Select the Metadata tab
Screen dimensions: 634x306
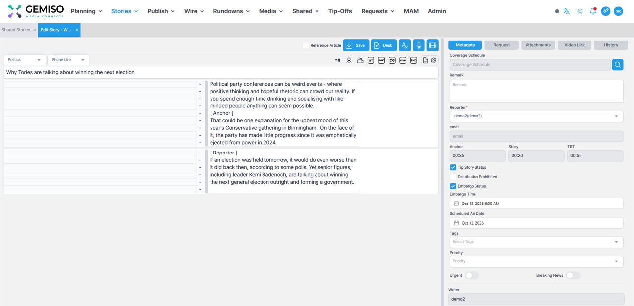(465, 45)
